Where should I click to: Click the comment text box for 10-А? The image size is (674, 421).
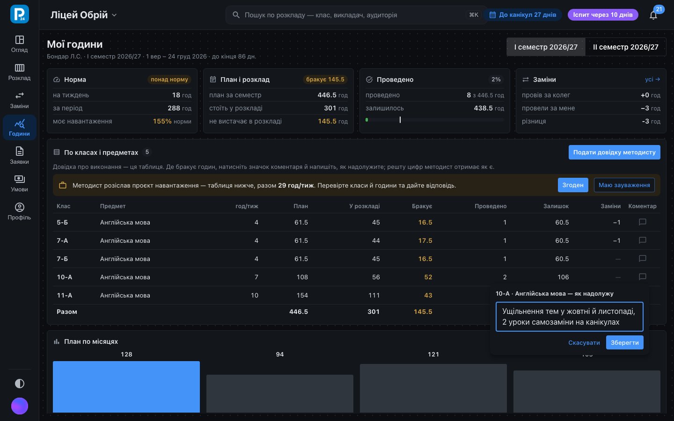click(x=569, y=317)
